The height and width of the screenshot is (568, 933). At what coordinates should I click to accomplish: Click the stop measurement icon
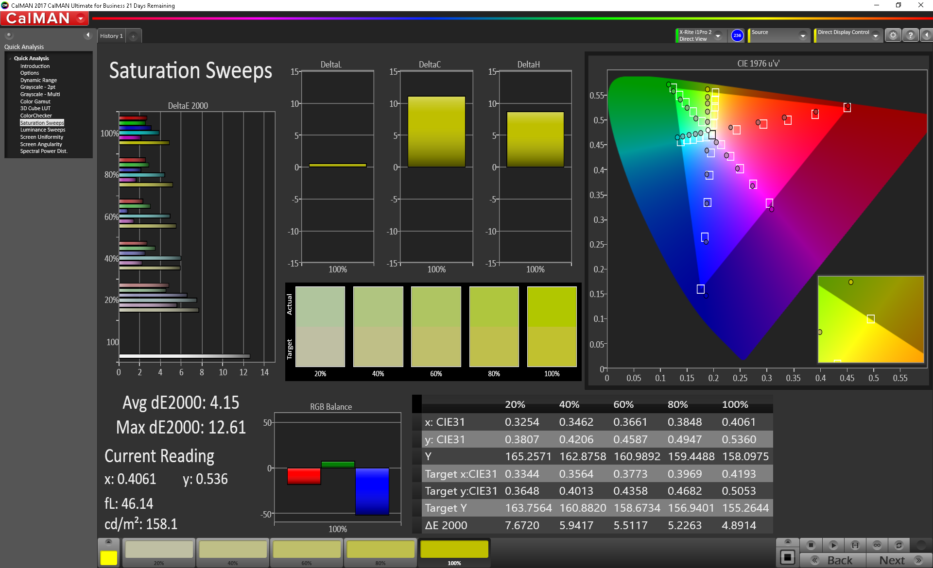[x=811, y=545]
